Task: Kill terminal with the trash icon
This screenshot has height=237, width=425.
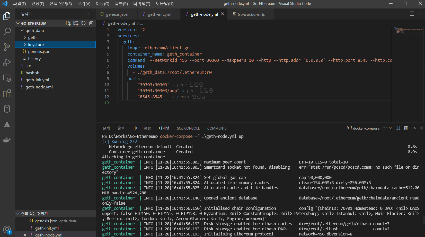Action: [406, 128]
